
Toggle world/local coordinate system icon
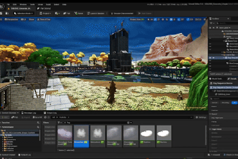[x=163, y=20]
